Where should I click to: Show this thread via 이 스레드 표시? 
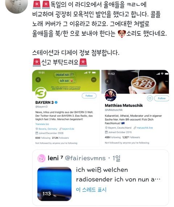click(91, 190)
